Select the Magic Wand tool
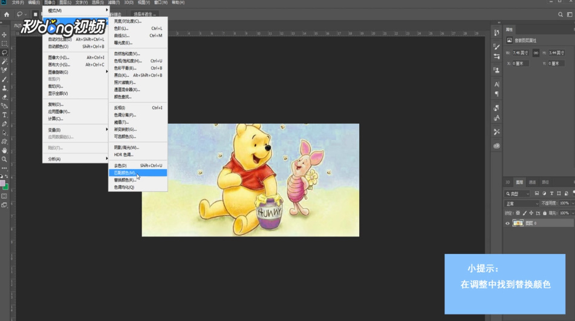The image size is (575, 321). [x=4, y=62]
